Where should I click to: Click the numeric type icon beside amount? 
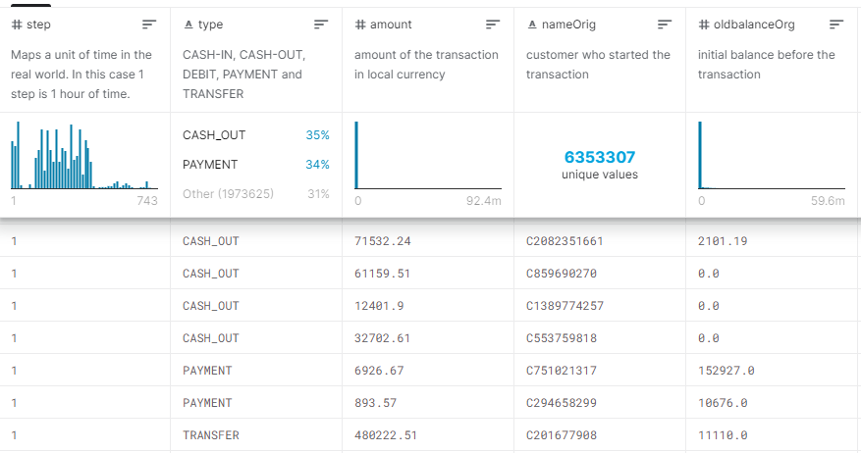360,24
